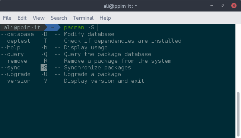
Task: Click the green pacman command text
Action: pyautogui.click(x=74, y=28)
